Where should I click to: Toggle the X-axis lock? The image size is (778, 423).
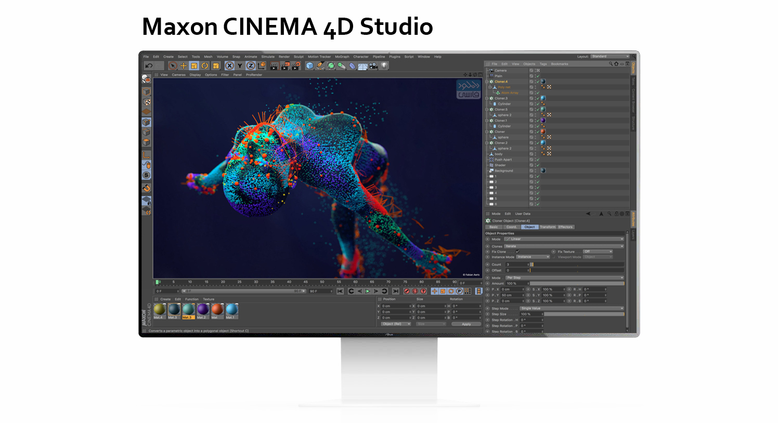tap(229, 65)
